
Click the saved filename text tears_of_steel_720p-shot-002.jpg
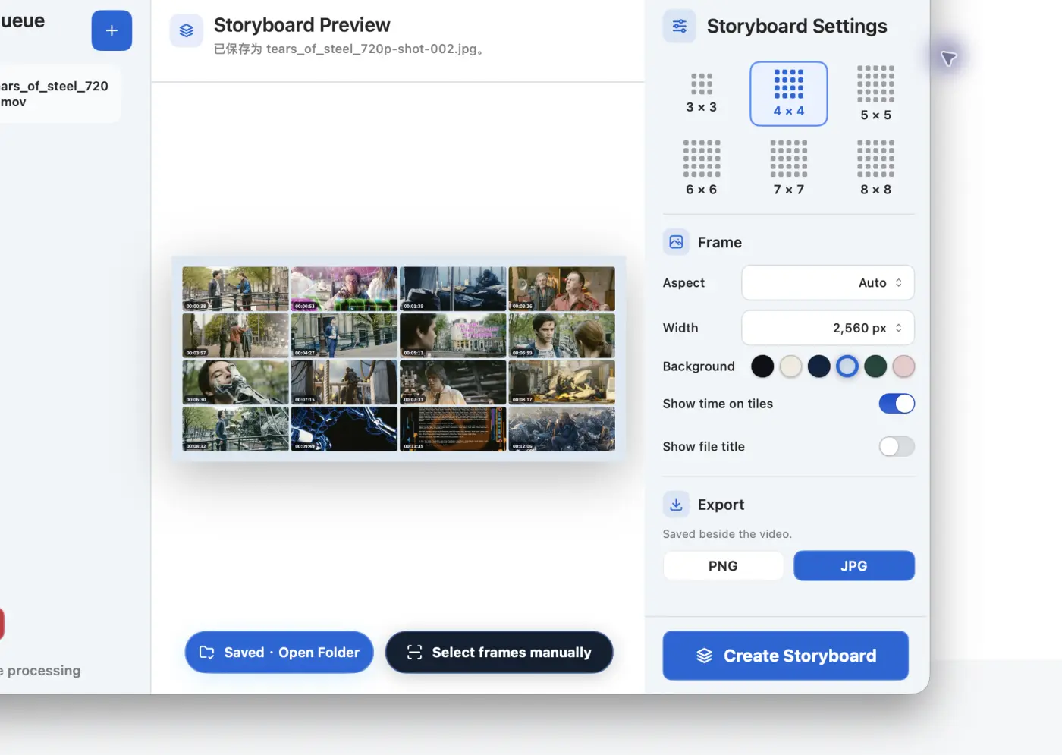click(x=372, y=49)
